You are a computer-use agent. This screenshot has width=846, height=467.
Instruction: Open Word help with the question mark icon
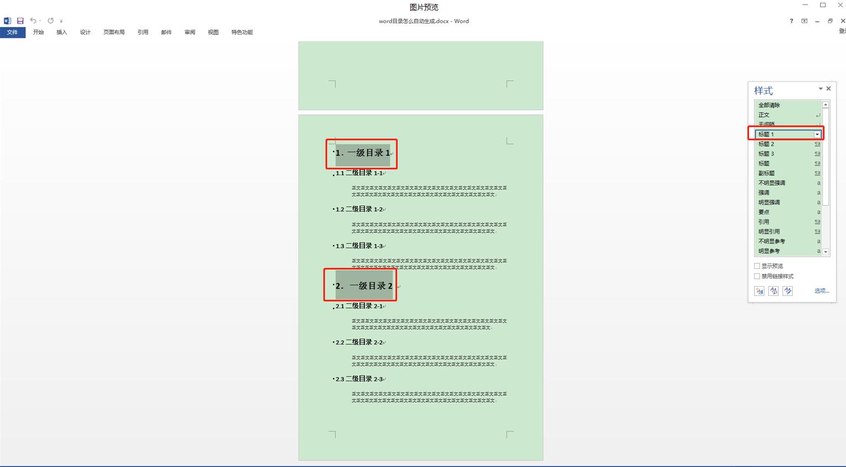pyautogui.click(x=791, y=21)
